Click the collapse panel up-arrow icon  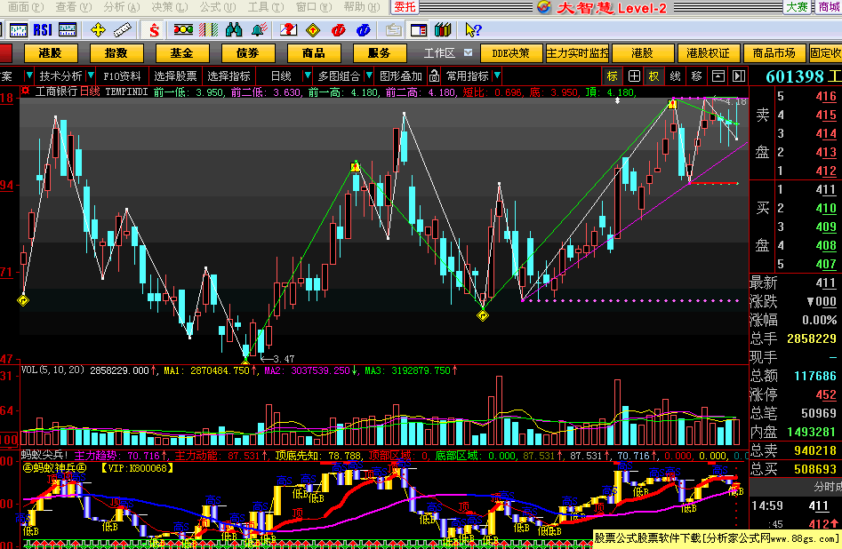(x=718, y=76)
